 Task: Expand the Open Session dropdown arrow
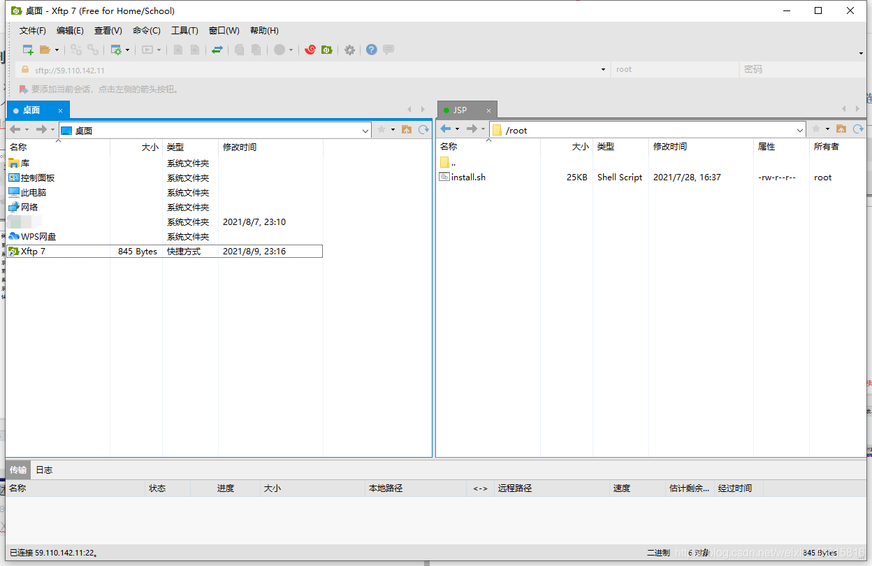(x=57, y=50)
